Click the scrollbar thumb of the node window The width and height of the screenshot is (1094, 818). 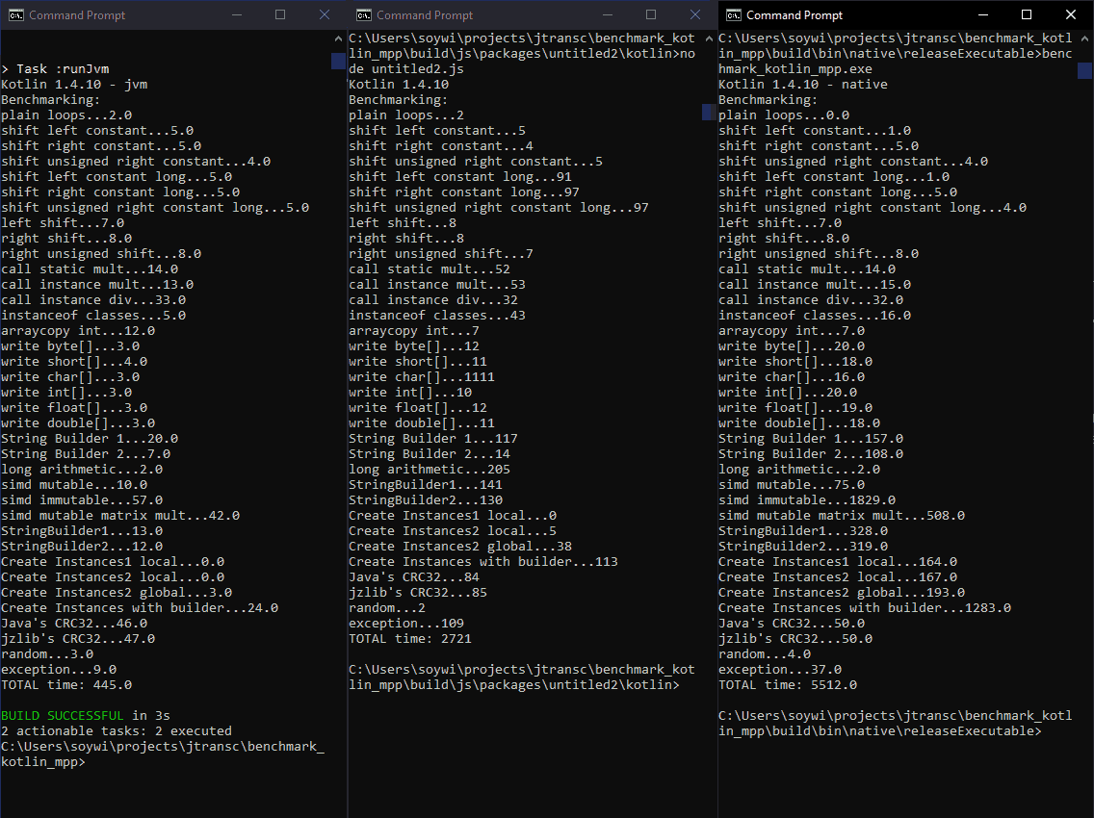(708, 112)
